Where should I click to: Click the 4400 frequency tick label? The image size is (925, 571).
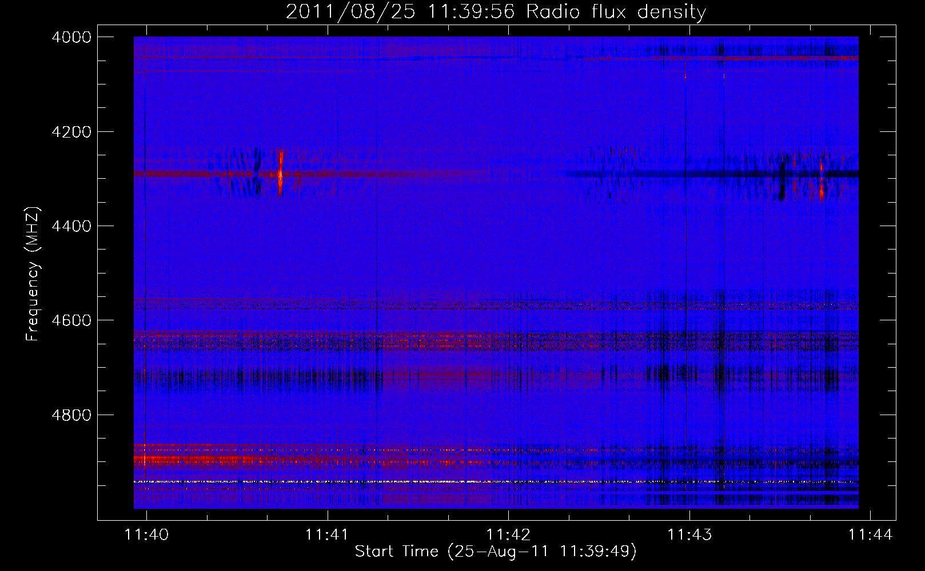71,226
